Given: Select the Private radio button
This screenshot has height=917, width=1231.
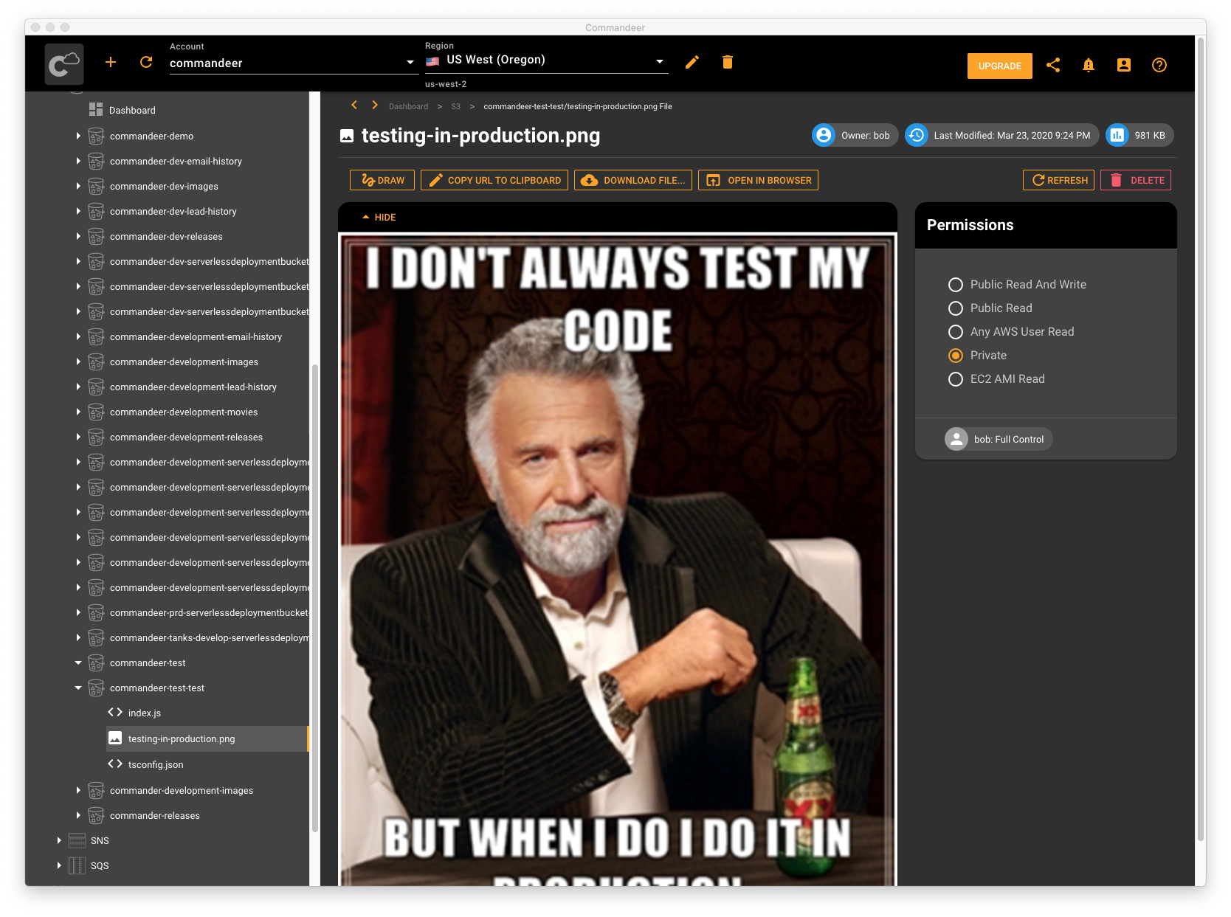Looking at the screenshot, I should pos(956,356).
